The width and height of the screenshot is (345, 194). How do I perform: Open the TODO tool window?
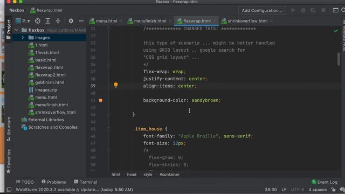coord(25,182)
